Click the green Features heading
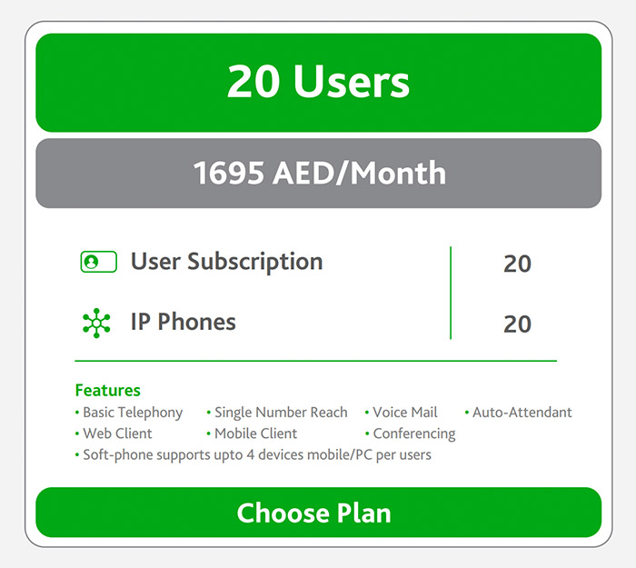Viewport: 636px width, 568px height. click(107, 391)
